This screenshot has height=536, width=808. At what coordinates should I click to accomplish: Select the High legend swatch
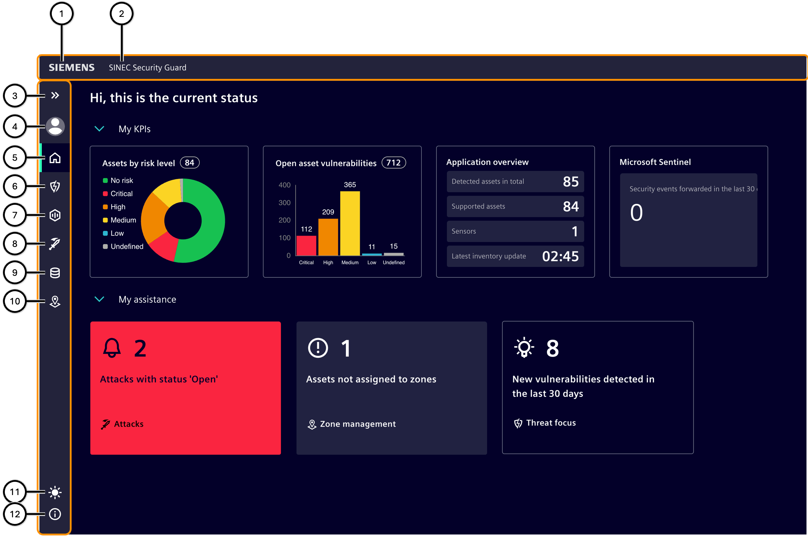click(105, 207)
